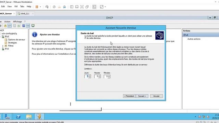Click the Suivant > button
The width and height of the screenshot is (219, 123).
click(x=142, y=96)
